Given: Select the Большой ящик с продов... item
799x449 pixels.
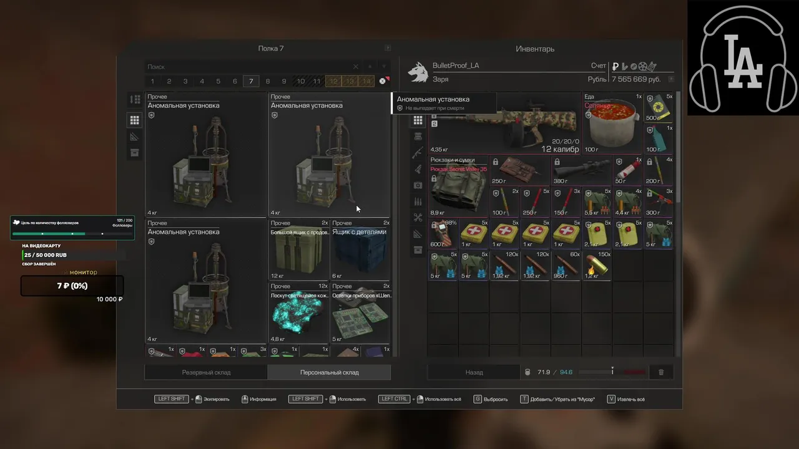Looking at the screenshot, I should click(x=299, y=249).
